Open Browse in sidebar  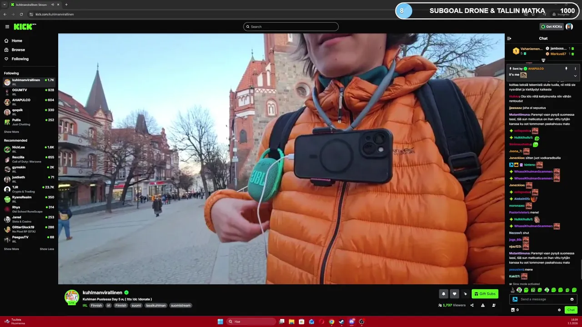click(x=18, y=50)
